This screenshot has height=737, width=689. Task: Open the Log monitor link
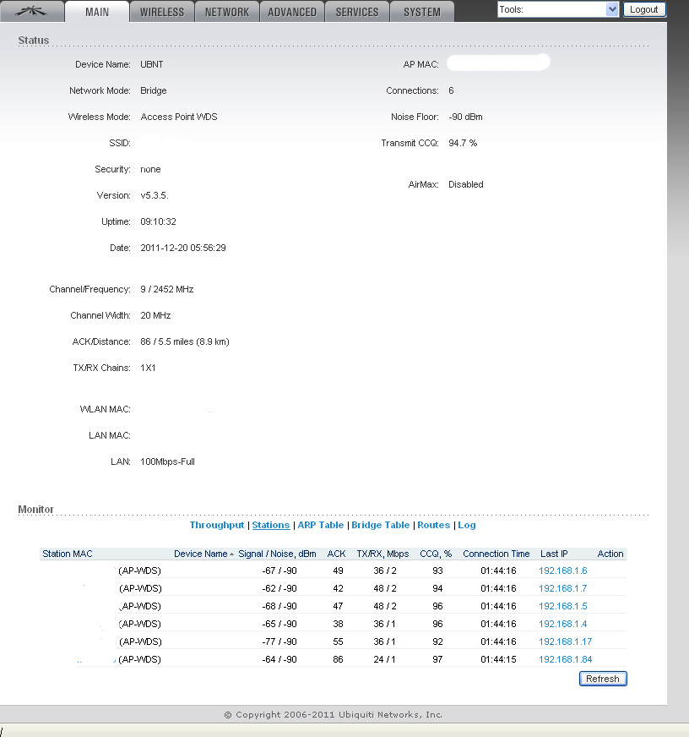pyautogui.click(x=467, y=525)
